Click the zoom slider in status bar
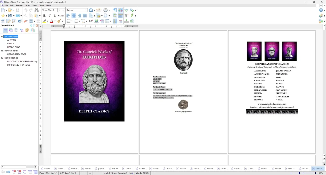Image resolution: width=326 pixels, height=175 pixels. tap(303, 173)
